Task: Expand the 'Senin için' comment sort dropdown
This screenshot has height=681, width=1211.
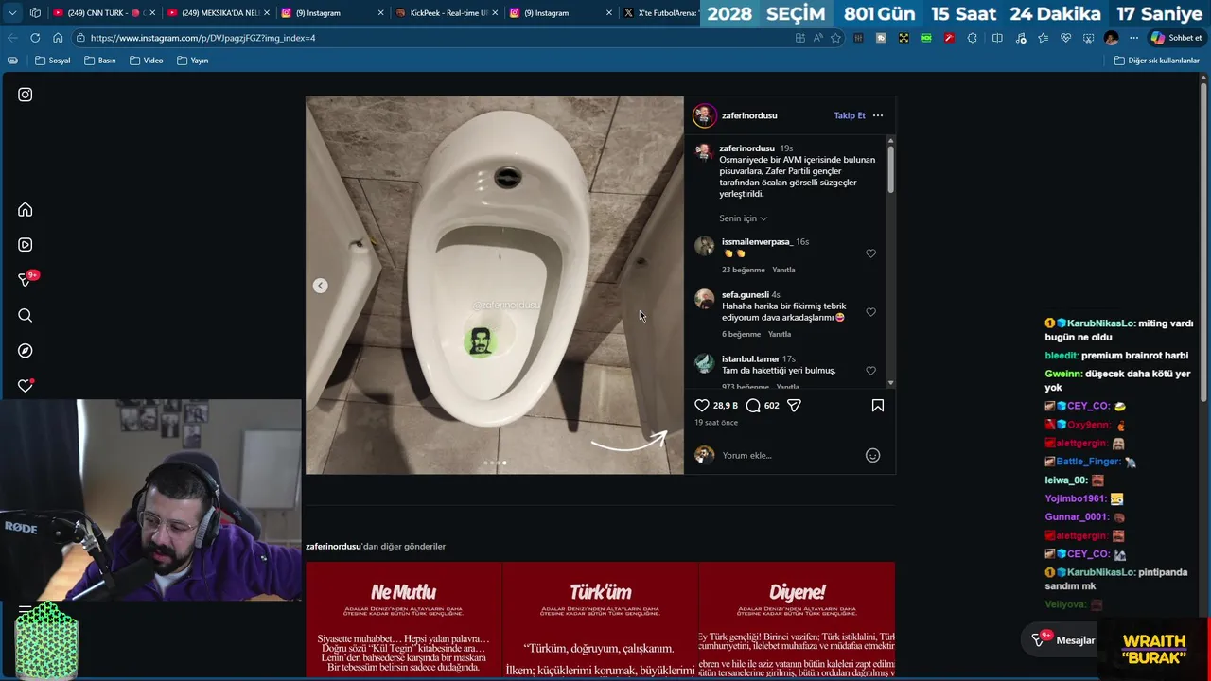Action: [x=743, y=218]
